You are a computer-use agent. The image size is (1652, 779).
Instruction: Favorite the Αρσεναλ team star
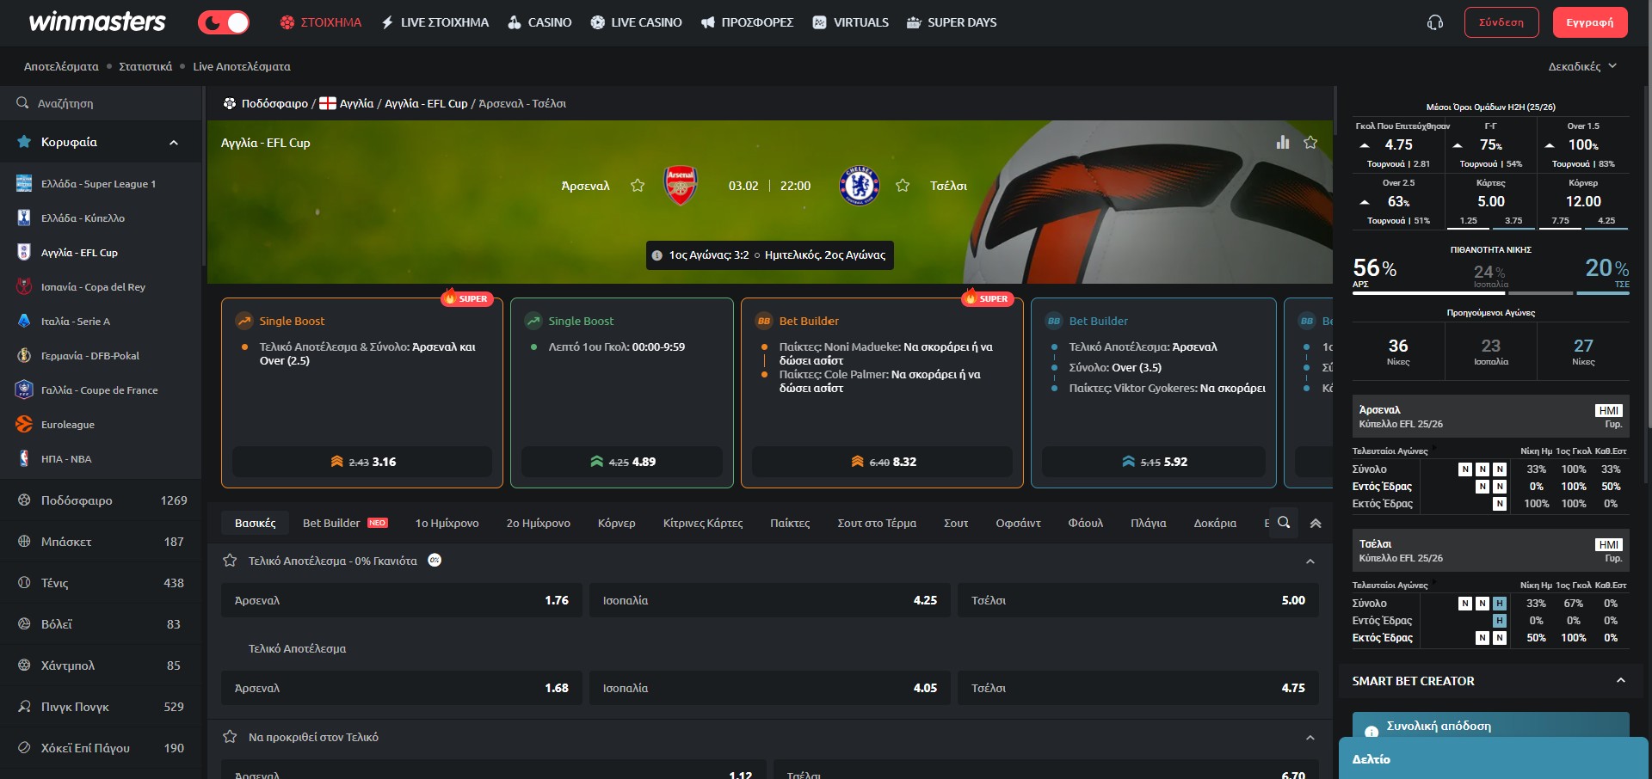pyautogui.click(x=638, y=186)
